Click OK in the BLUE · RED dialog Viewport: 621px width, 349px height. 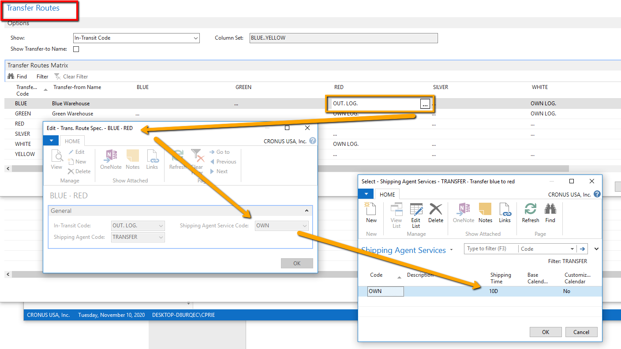tap(297, 263)
